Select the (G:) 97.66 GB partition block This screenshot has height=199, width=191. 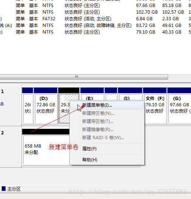179,106
